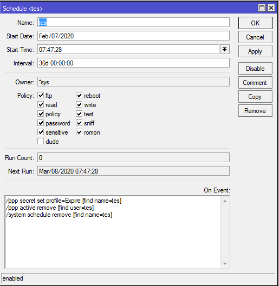The image size is (279, 286).
Task: Click the Owner field showing *sys
Action: [x=133, y=82]
